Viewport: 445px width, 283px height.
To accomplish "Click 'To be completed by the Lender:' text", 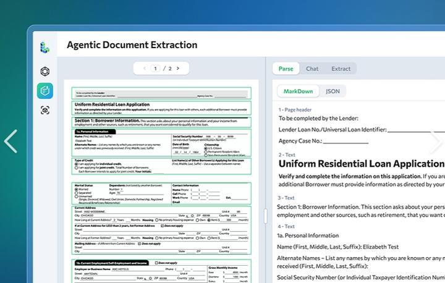I will [x=318, y=119].
